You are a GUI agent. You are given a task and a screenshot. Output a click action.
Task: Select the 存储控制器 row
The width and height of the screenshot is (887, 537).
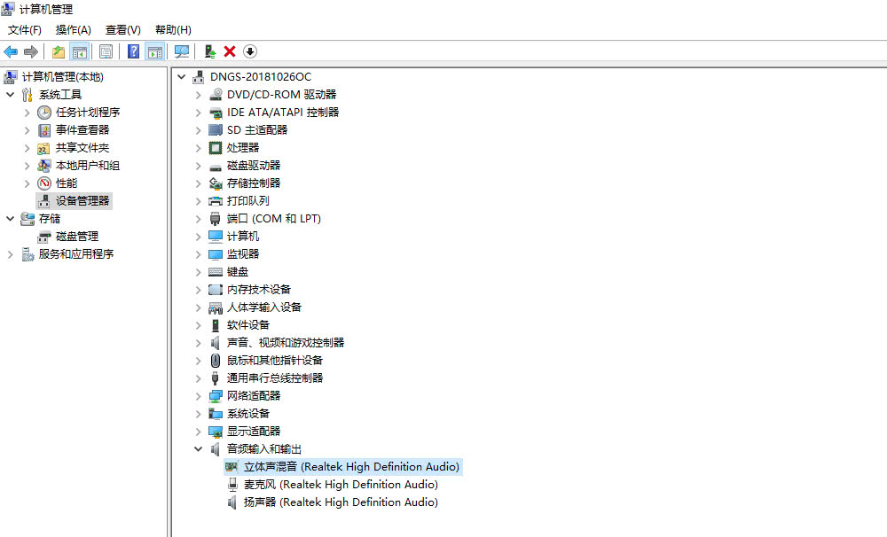tap(254, 183)
